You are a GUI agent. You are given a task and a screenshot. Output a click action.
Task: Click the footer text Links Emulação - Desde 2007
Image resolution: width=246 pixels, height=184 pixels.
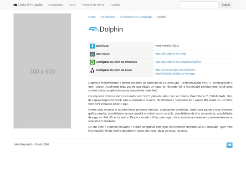(31, 144)
